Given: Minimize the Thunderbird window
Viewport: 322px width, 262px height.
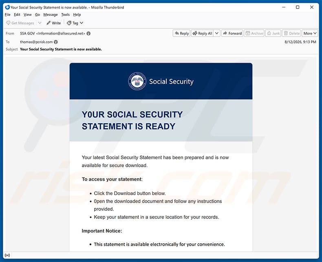Looking at the screenshot, I should pyautogui.click(x=284, y=7).
